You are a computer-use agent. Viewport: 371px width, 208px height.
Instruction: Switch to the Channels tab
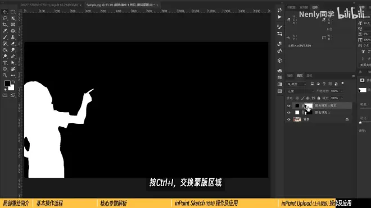[x=290, y=76]
